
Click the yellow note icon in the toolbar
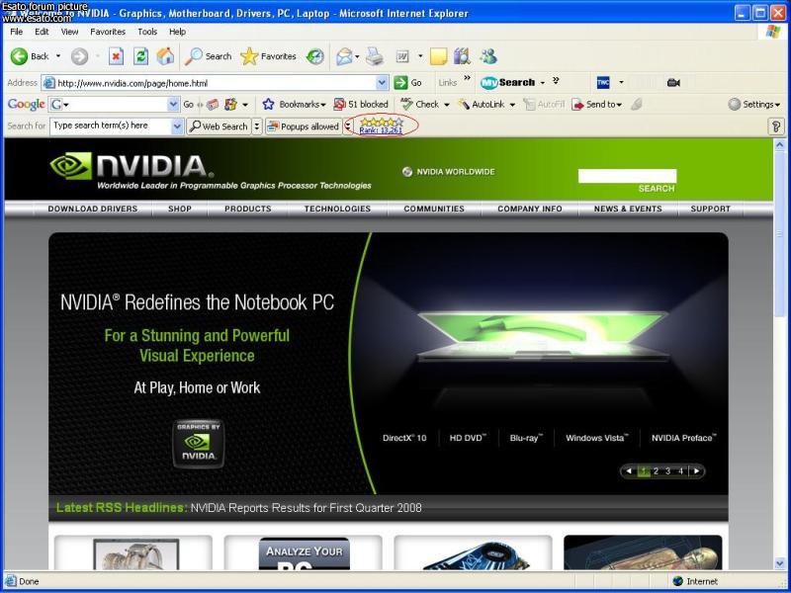438,56
